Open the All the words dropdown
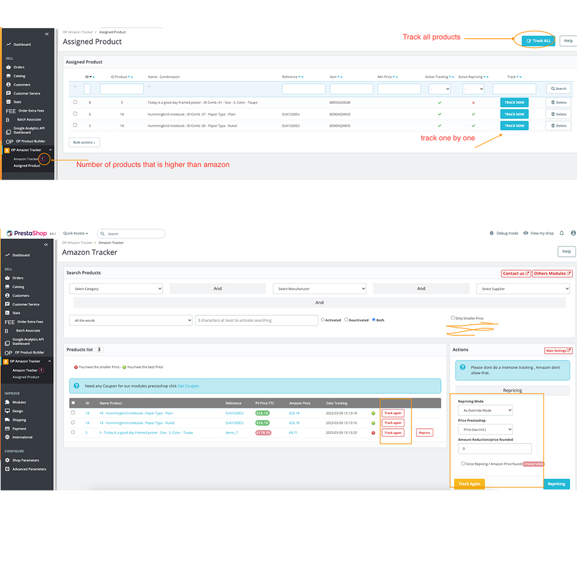Image resolution: width=577 pixels, height=577 pixels. [130, 320]
